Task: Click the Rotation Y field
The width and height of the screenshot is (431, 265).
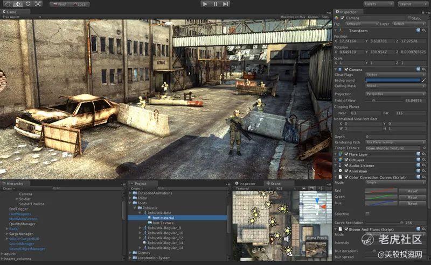Action: (382, 52)
